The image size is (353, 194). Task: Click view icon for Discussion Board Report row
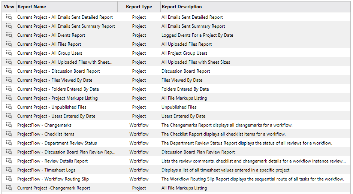(x=9, y=71)
